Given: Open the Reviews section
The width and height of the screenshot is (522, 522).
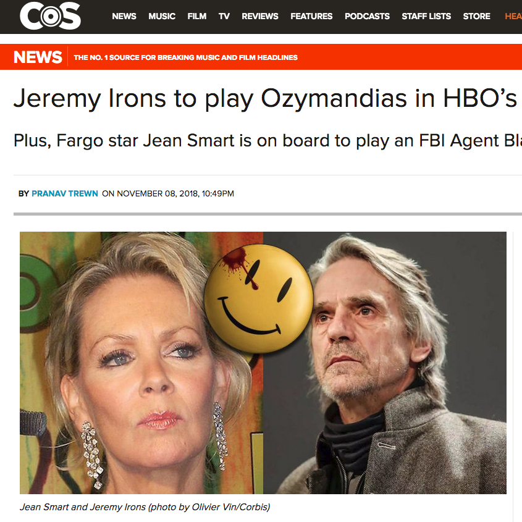Looking at the screenshot, I should (260, 16).
